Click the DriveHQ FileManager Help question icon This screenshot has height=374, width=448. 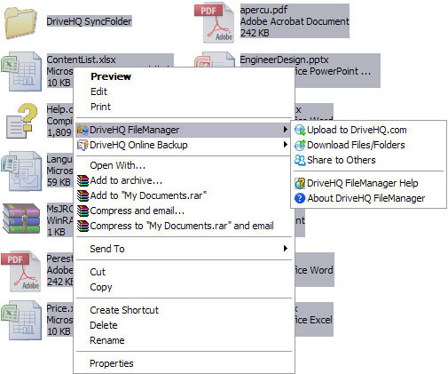coord(300,183)
